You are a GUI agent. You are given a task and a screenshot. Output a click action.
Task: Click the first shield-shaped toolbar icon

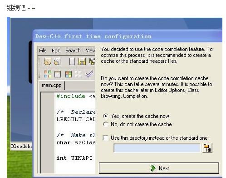coord(48,61)
